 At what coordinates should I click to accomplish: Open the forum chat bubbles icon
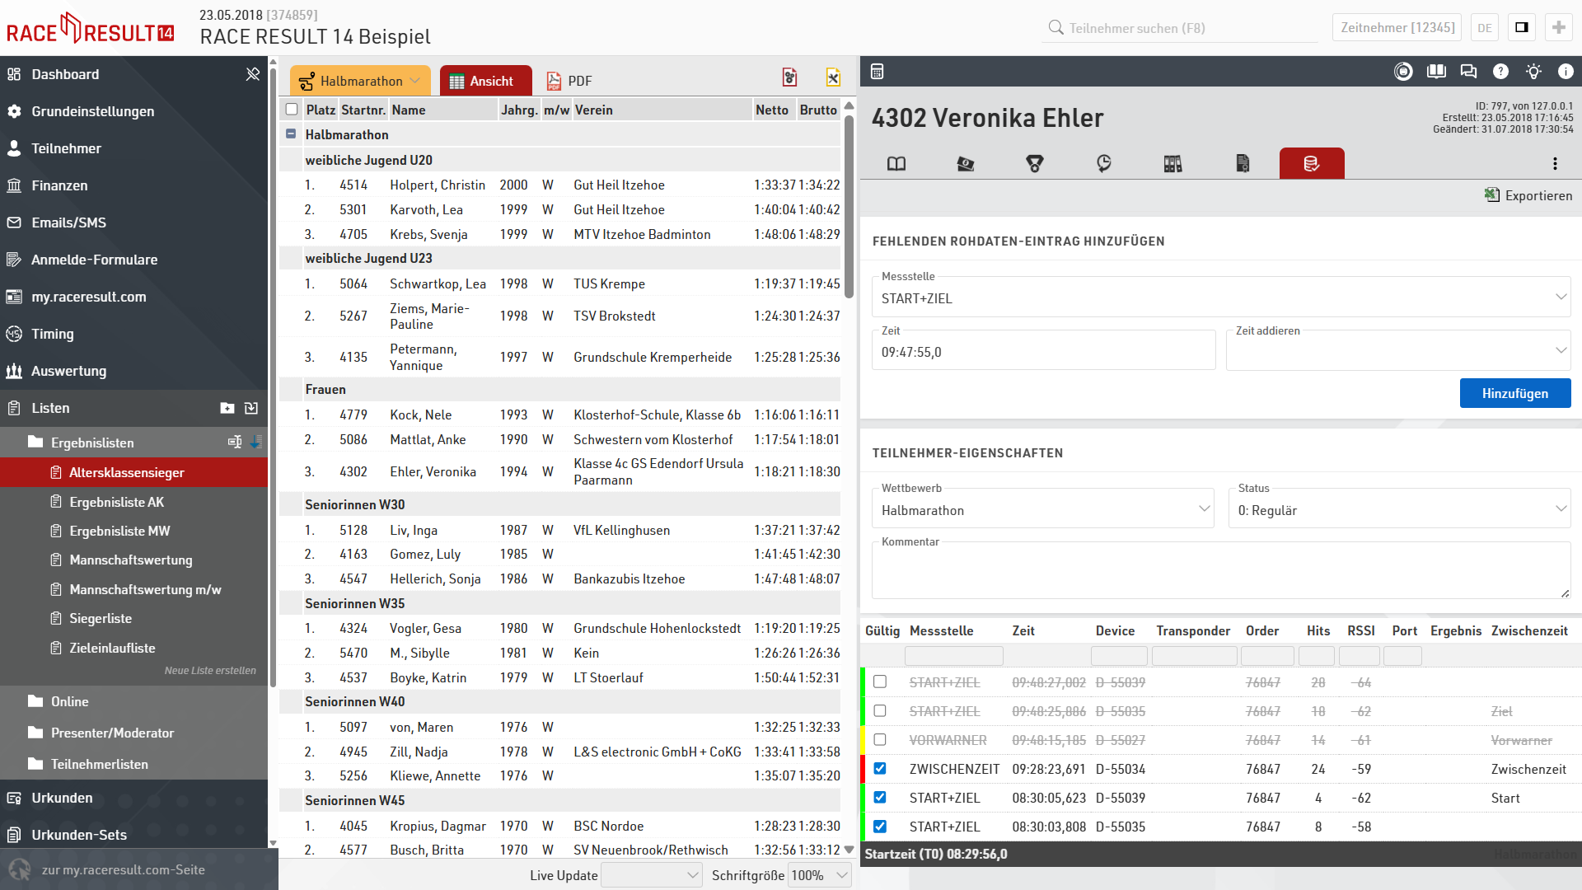(x=1468, y=72)
